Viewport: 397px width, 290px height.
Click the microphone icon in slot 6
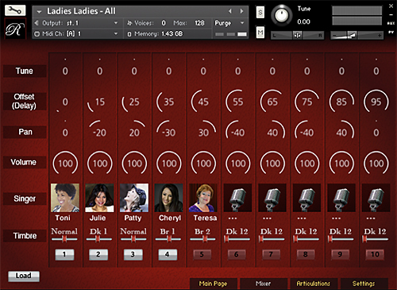(237, 198)
